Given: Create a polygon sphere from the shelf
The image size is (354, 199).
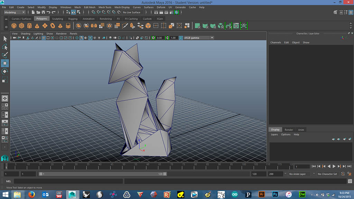Looking at the screenshot, I should [14, 26].
